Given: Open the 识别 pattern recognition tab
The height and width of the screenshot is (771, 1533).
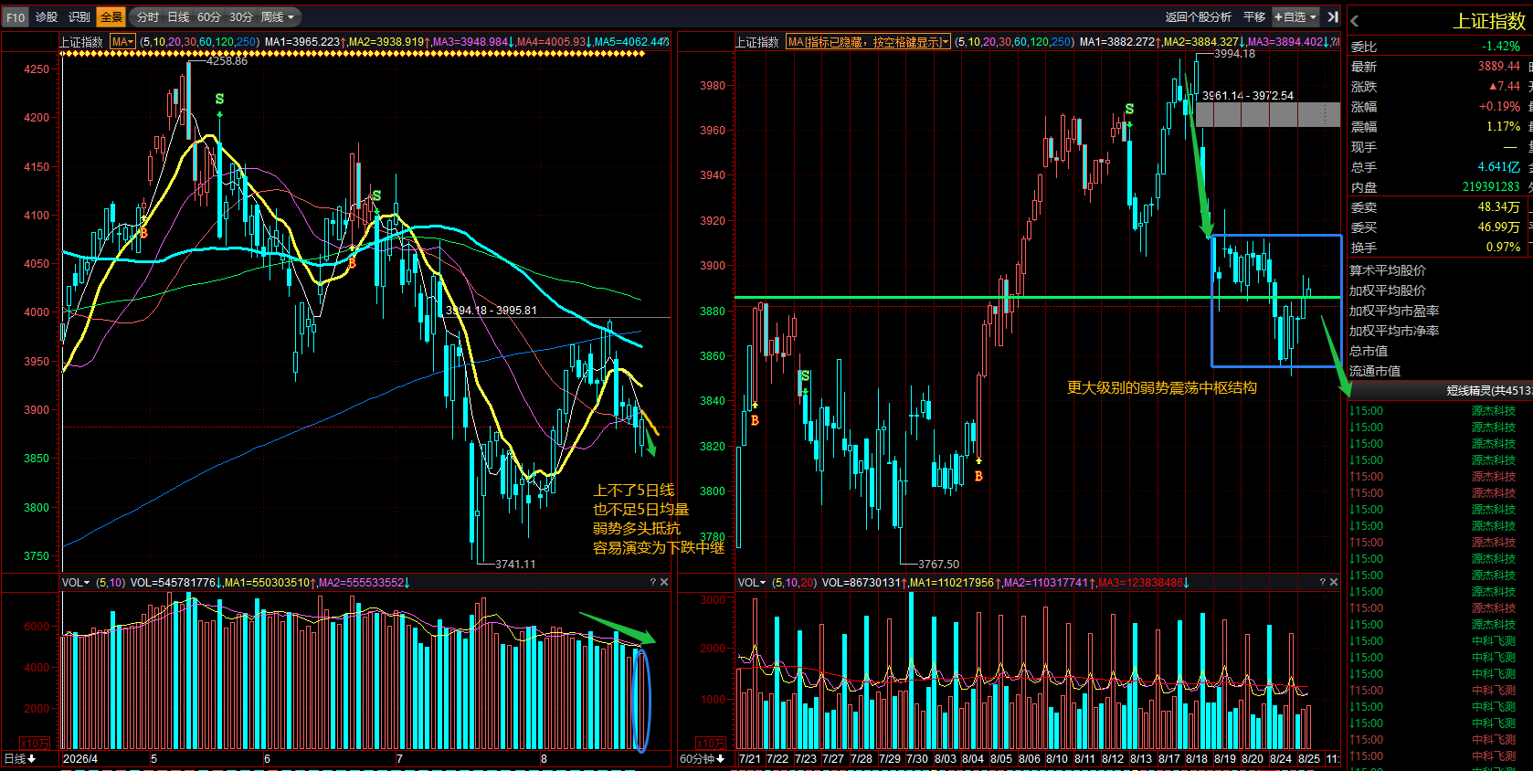Looking at the screenshot, I should [x=79, y=17].
